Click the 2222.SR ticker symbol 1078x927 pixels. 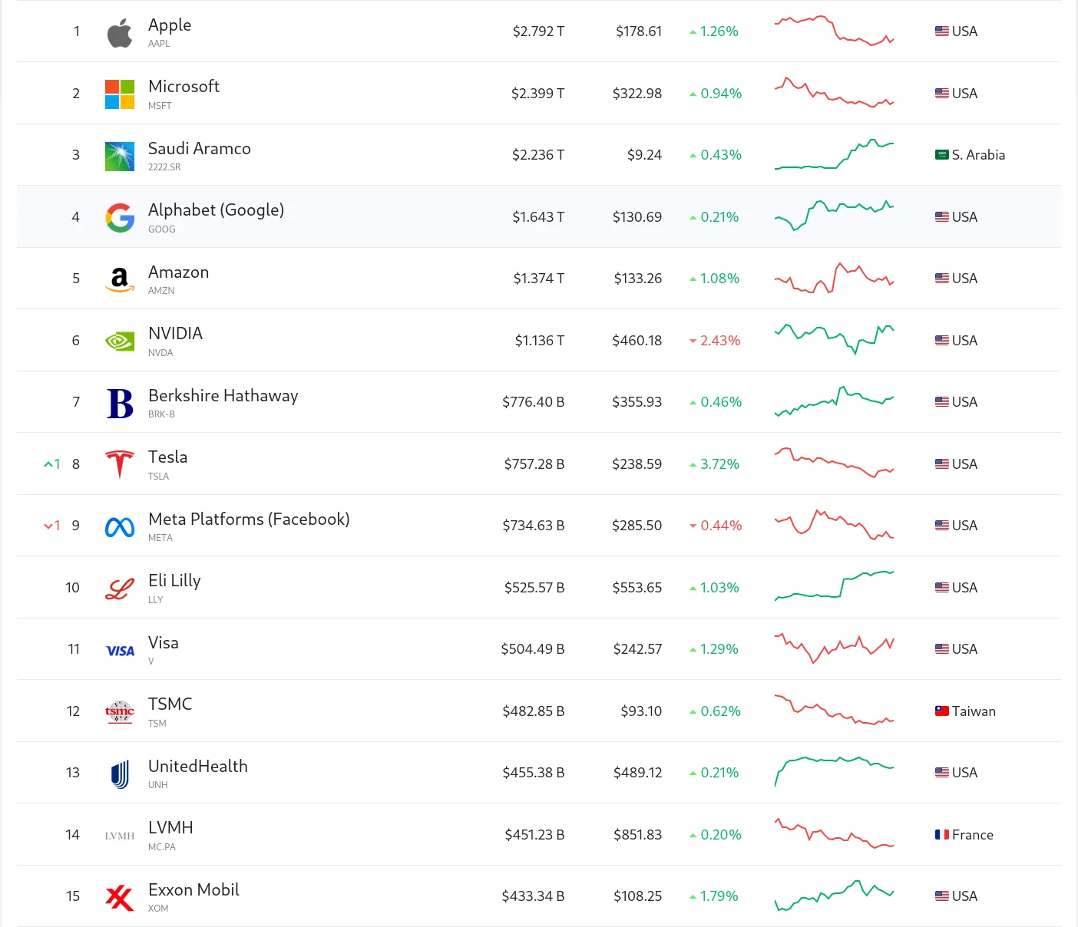click(164, 167)
